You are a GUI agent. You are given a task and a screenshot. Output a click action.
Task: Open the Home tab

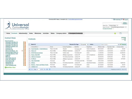(x=8, y=33)
